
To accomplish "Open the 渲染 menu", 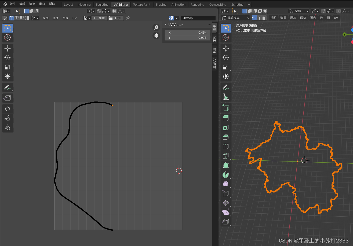I will pyautogui.click(x=32, y=4).
